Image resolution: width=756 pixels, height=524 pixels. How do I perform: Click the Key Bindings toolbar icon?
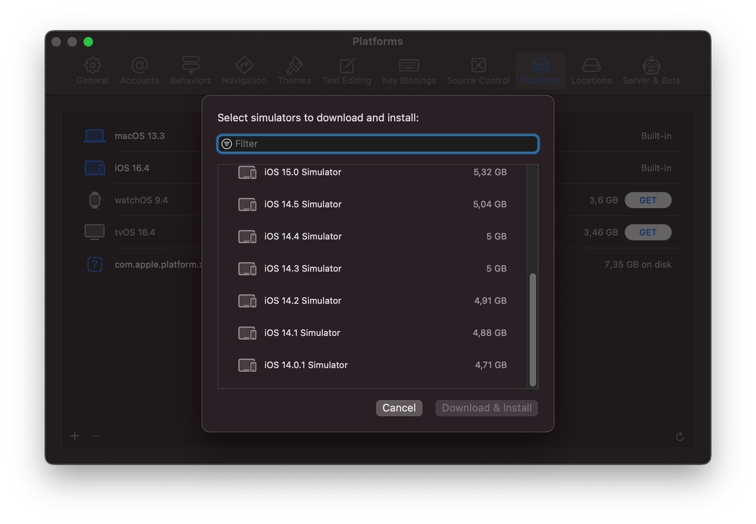click(408, 69)
